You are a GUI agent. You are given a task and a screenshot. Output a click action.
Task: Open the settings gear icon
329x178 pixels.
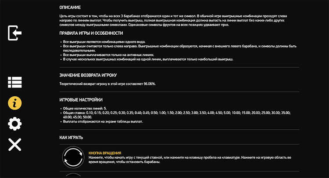pos(15,124)
